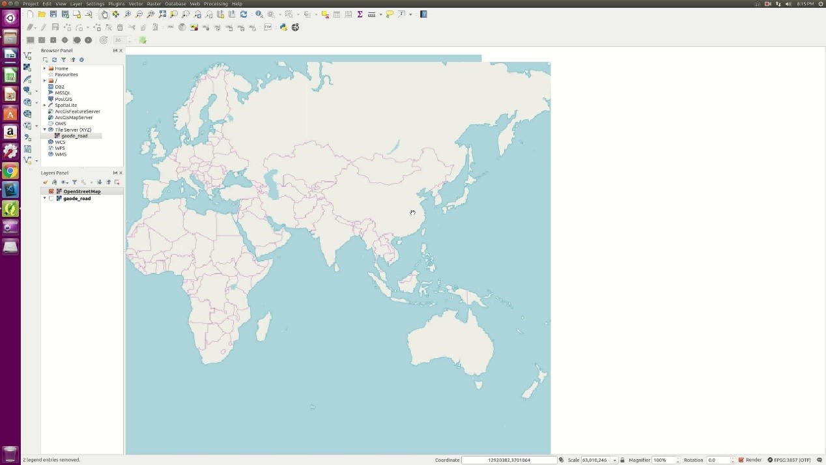
Task: Open the Python Console icon
Action: [283, 27]
